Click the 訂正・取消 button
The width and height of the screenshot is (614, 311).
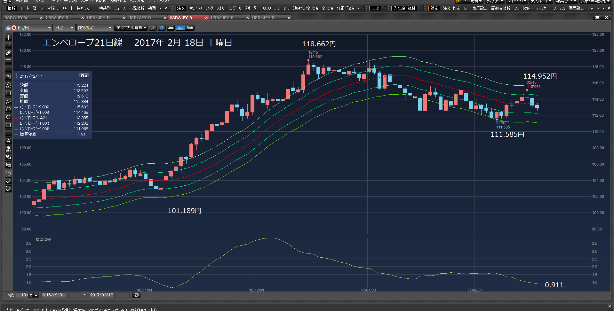345,8
